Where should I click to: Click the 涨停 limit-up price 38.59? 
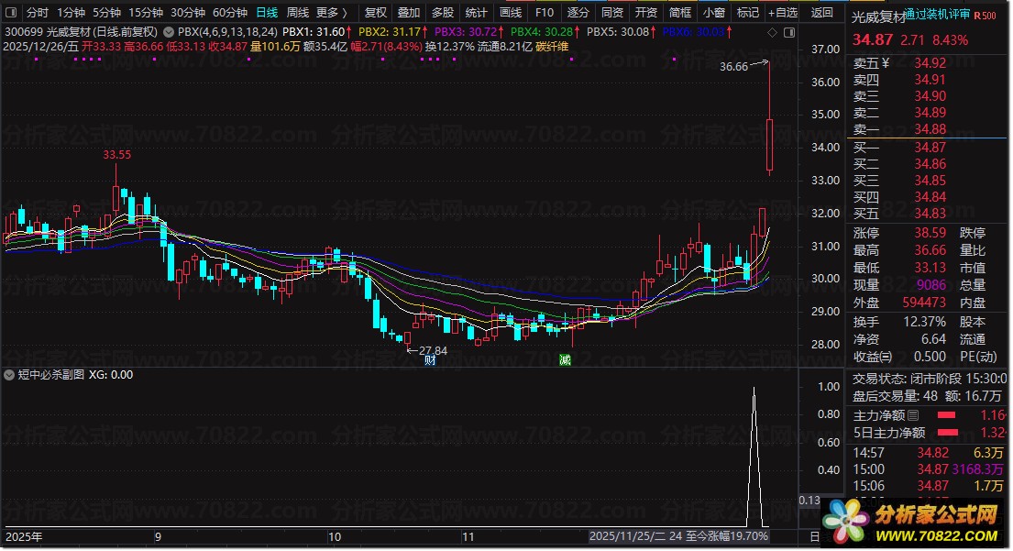930,233
